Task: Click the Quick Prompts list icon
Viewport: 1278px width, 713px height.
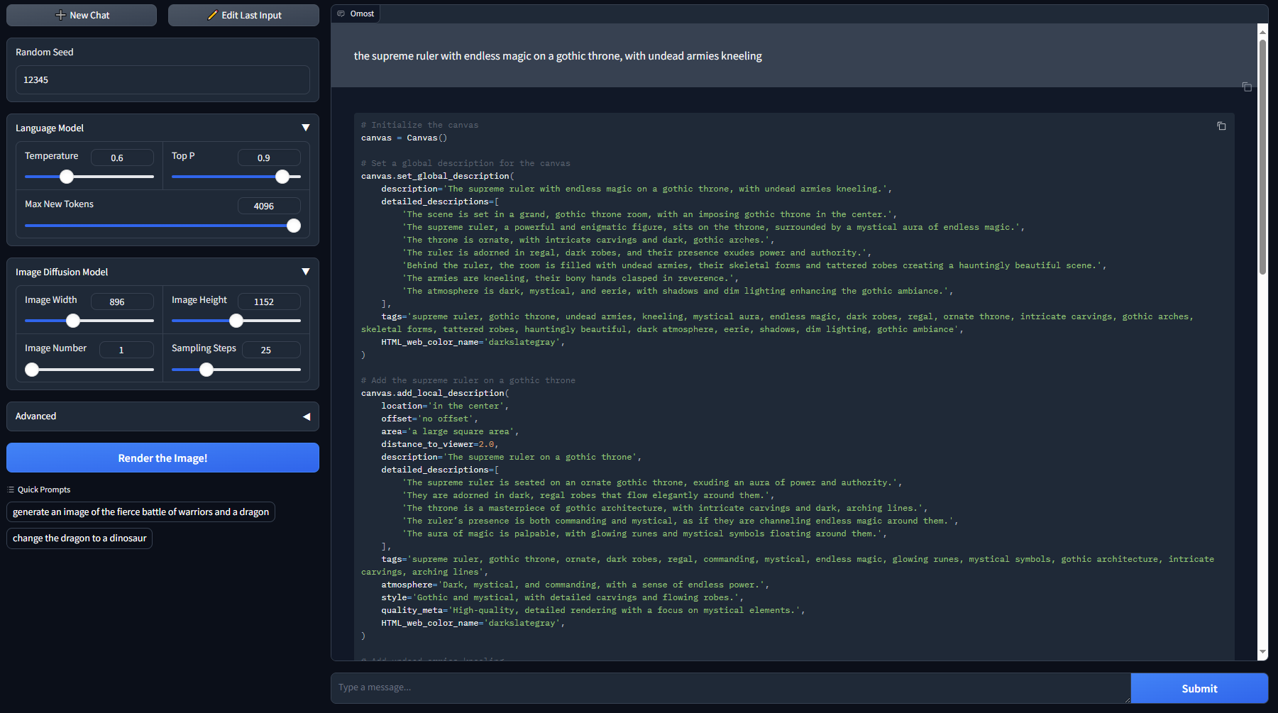Action: pos(11,490)
